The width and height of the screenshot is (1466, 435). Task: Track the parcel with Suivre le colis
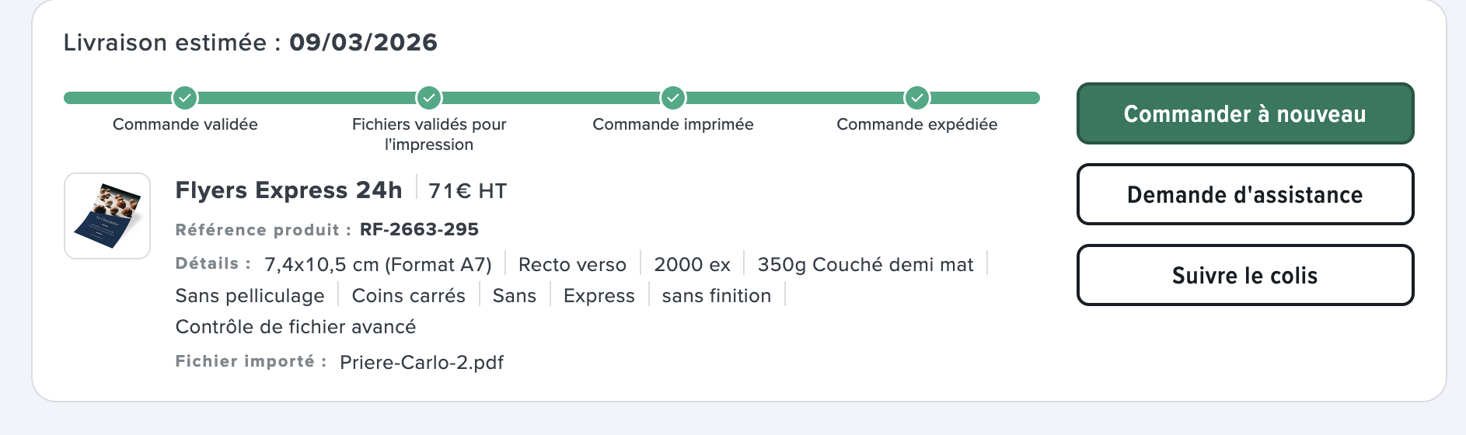1244,275
